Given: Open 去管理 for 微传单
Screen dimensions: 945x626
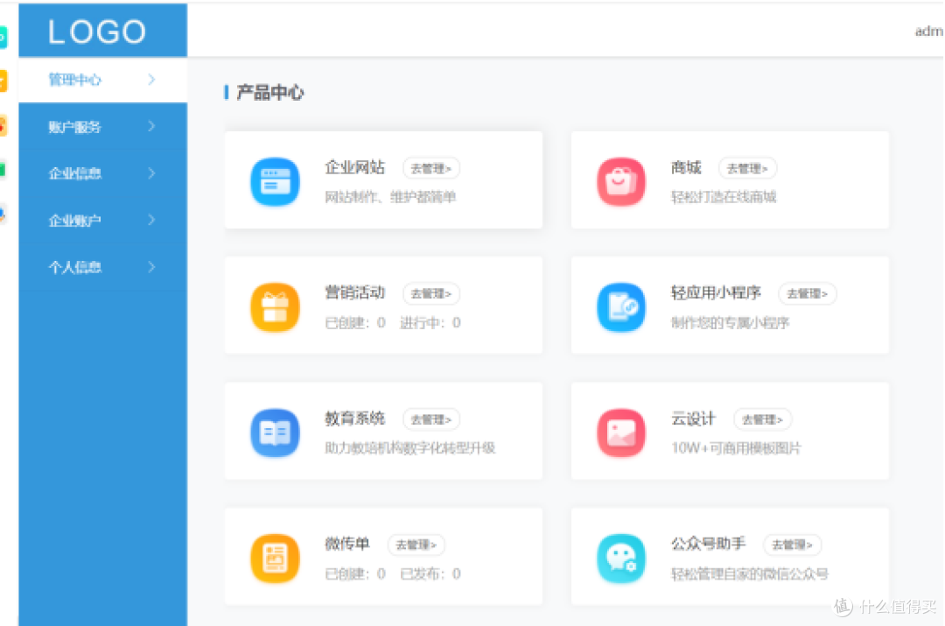Looking at the screenshot, I should tap(416, 545).
